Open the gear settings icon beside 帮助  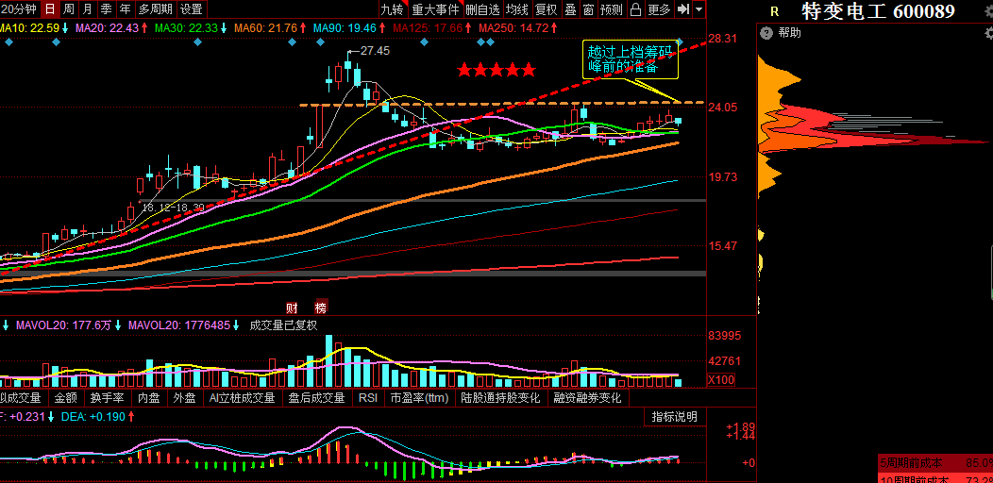989,33
